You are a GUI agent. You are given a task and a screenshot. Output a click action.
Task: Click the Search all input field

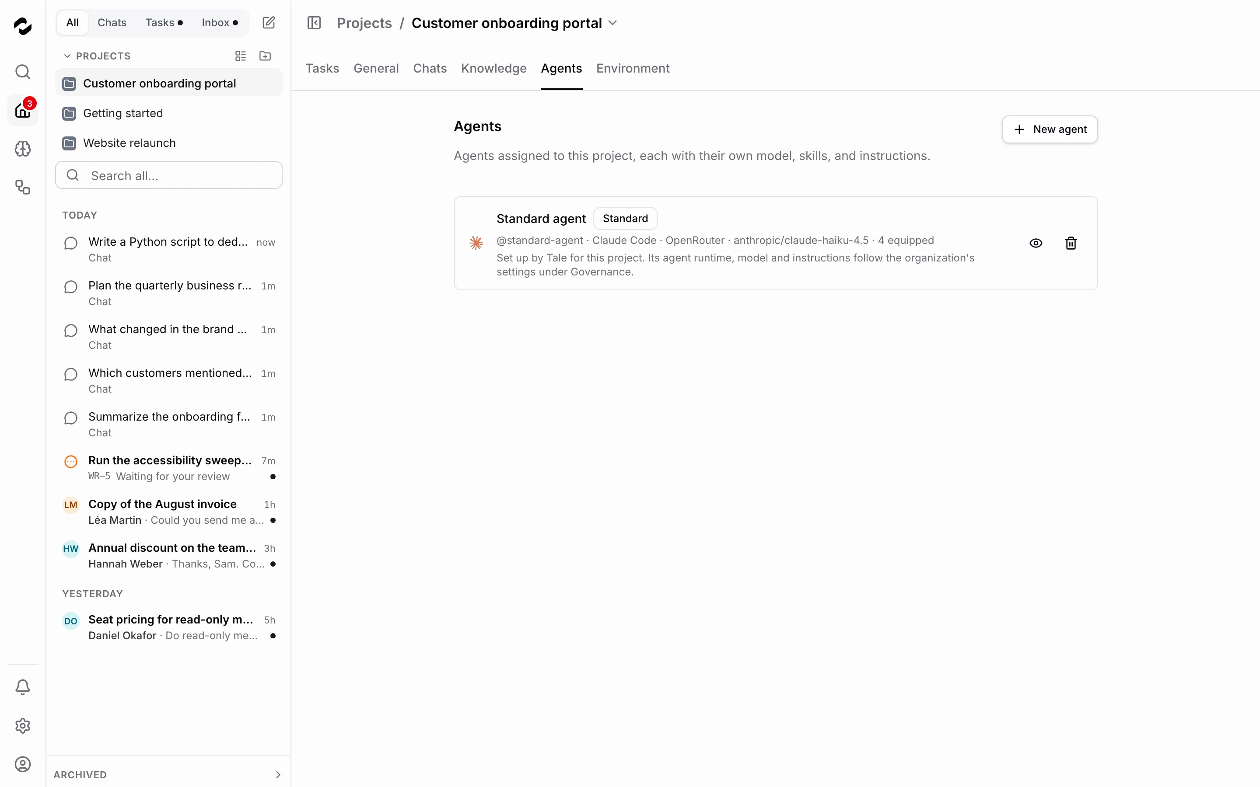click(169, 175)
